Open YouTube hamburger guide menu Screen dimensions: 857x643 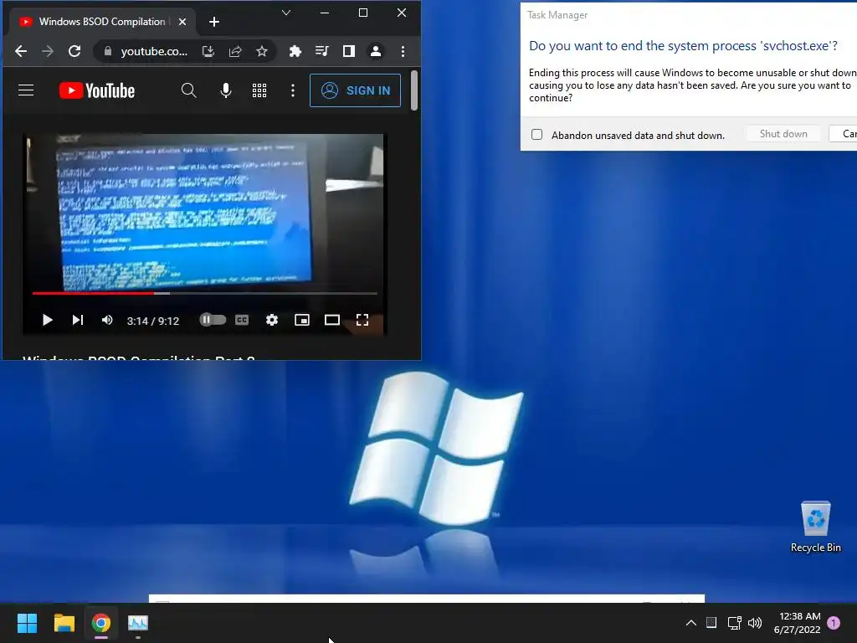(26, 90)
